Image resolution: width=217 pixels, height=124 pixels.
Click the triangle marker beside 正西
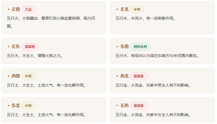[117, 106]
